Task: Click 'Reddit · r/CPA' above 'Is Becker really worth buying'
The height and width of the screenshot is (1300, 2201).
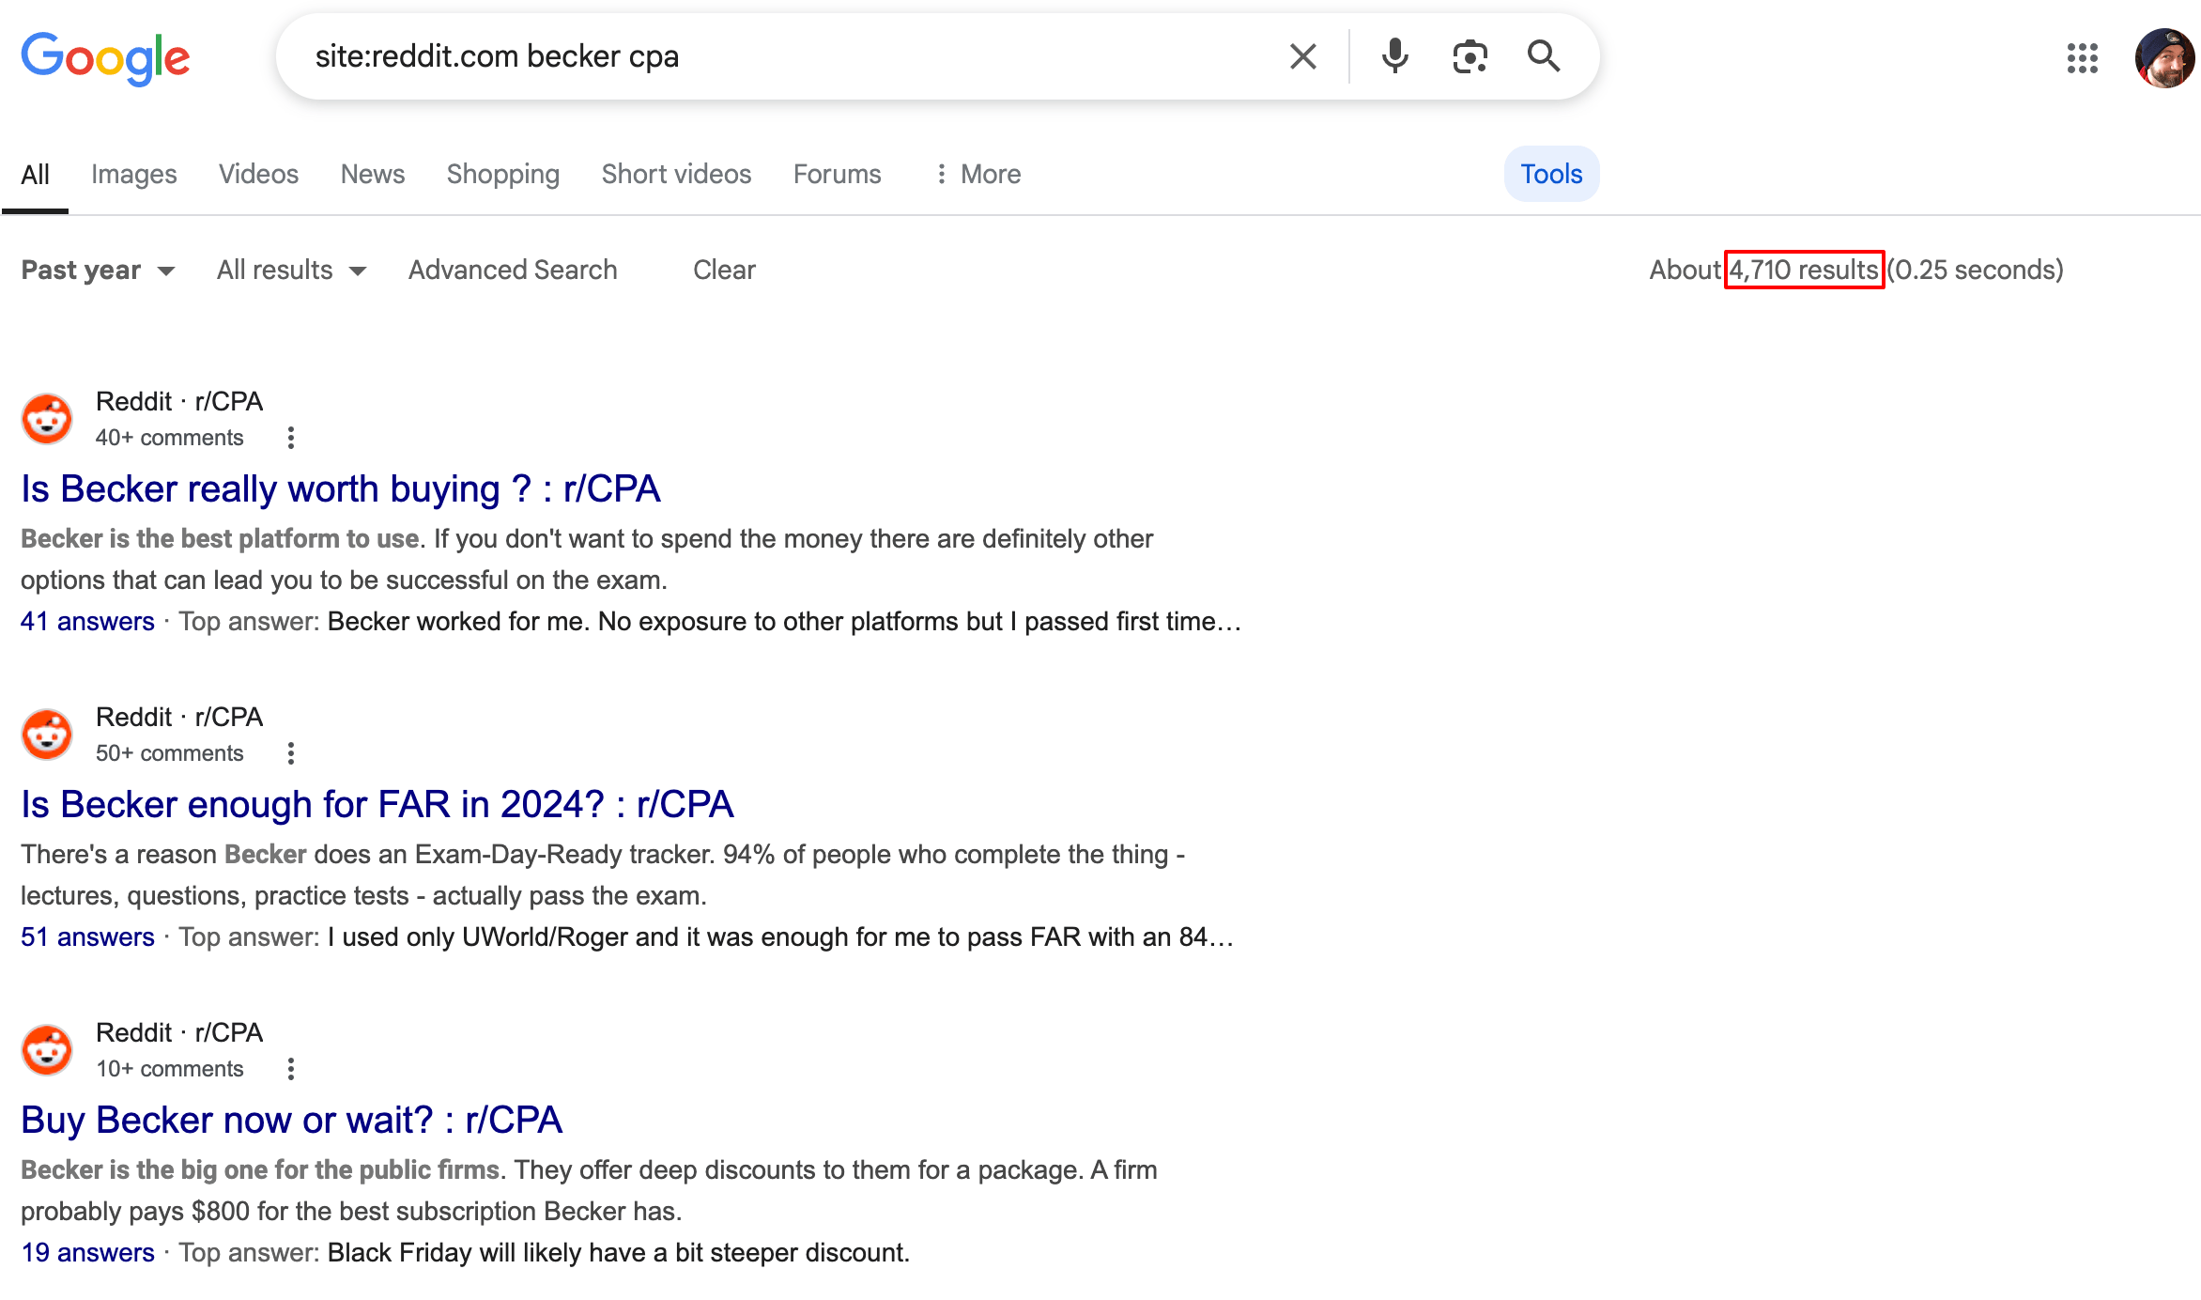Action: 179,402
